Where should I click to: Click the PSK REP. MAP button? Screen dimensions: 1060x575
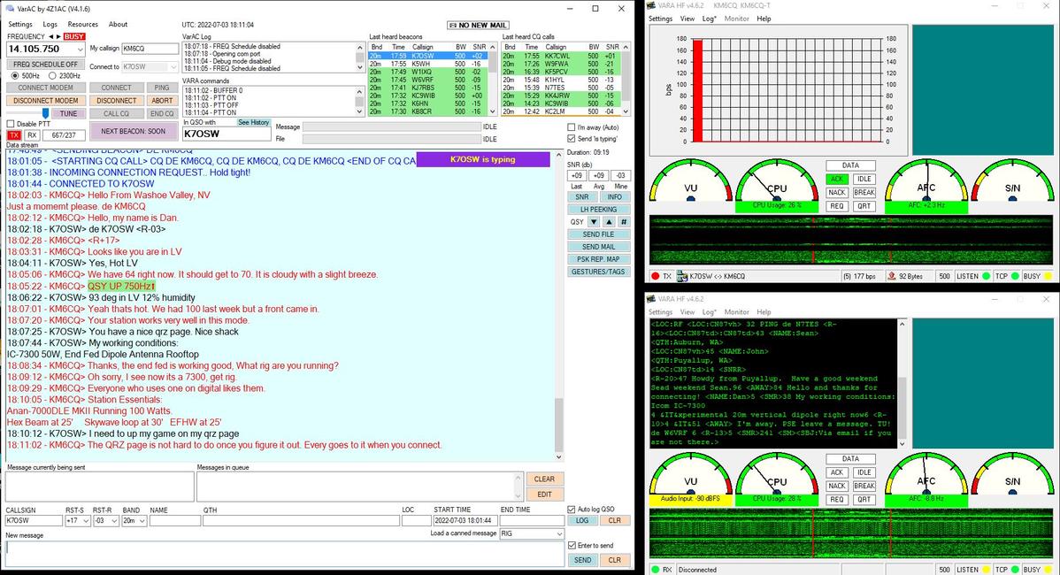click(x=598, y=259)
